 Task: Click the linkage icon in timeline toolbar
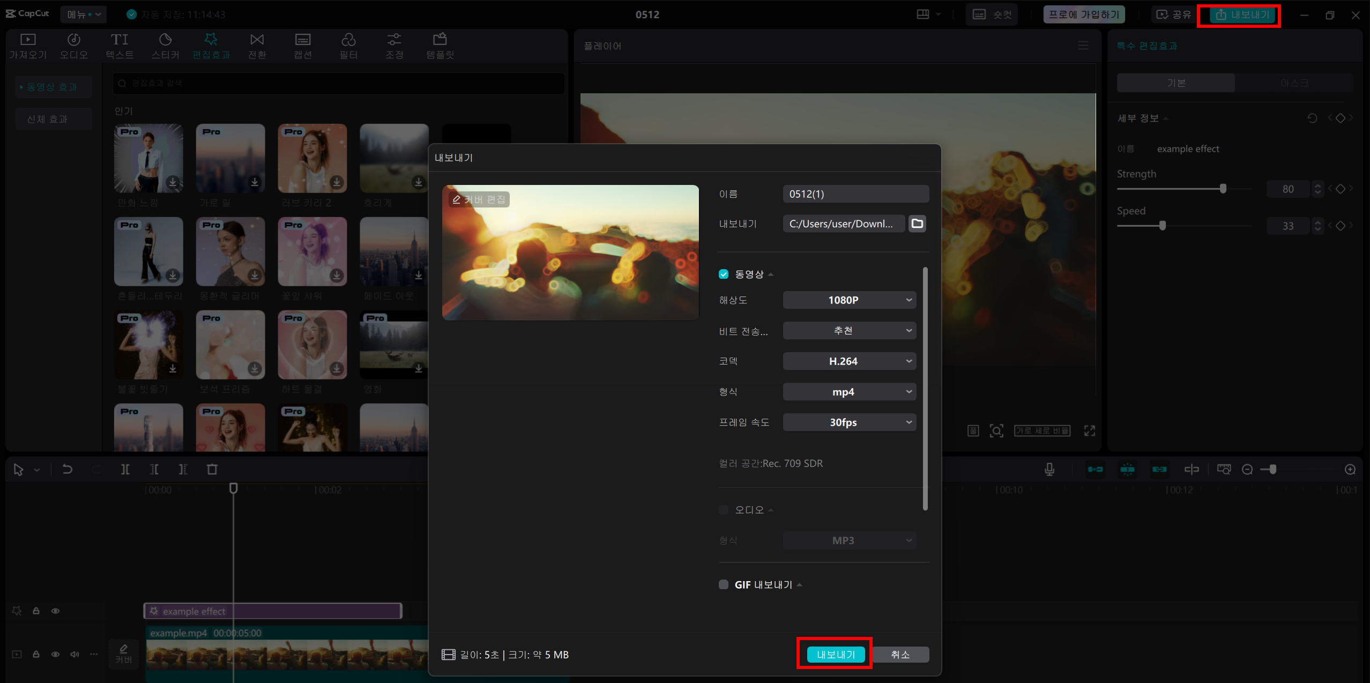click(1159, 470)
